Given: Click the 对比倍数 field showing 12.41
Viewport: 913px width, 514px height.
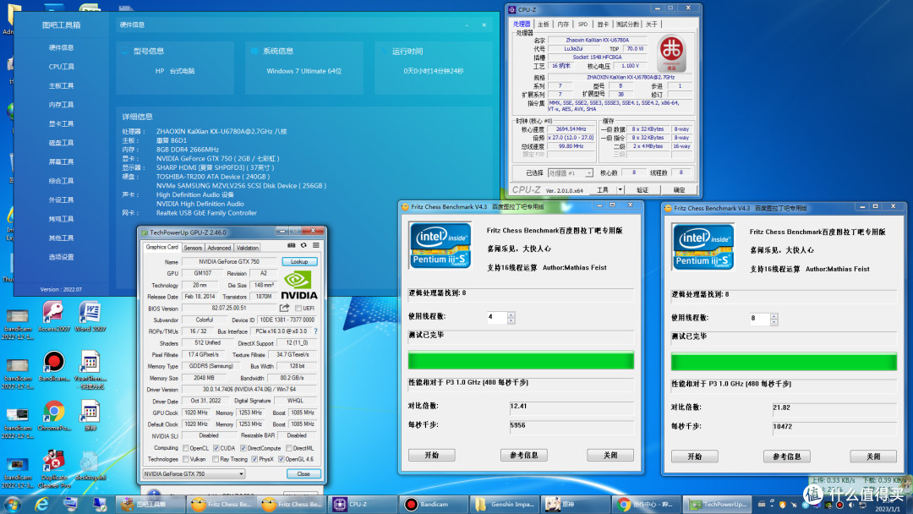Looking at the screenshot, I should click(571, 407).
